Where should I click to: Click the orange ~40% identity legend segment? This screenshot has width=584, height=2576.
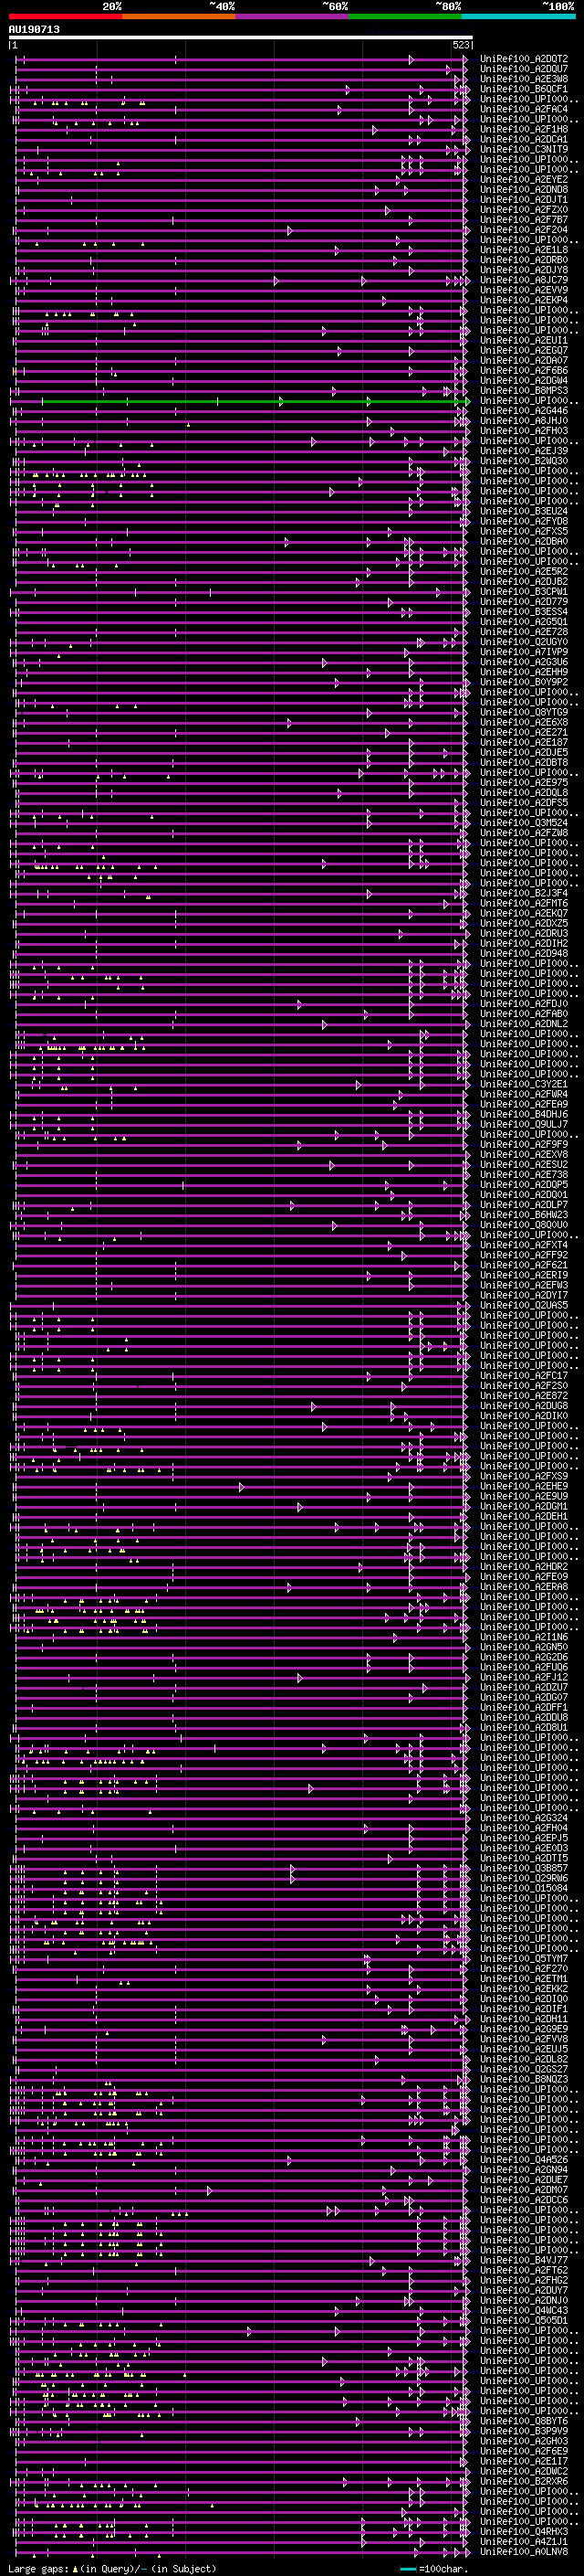[180, 16]
